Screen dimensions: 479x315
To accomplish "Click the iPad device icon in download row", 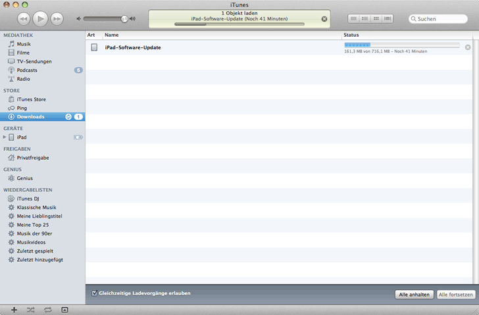I will click(x=94, y=47).
